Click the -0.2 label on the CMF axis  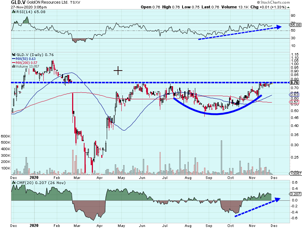[295, 206]
